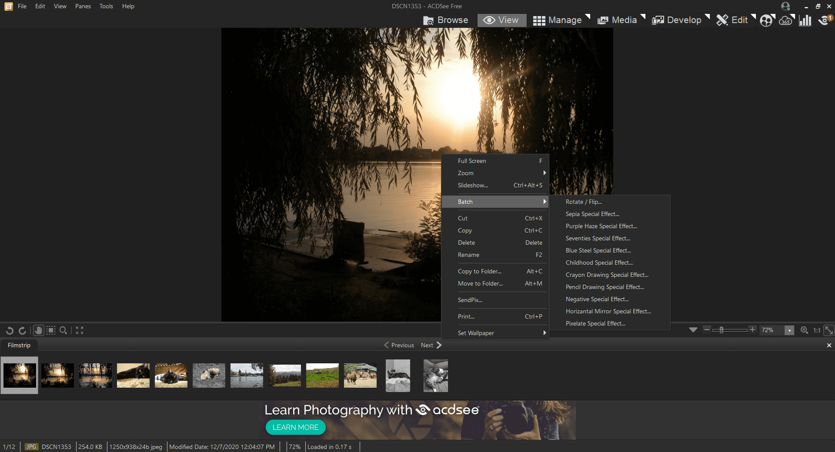Click the eye icon with notification badge
This screenshot has width=835, height=452.
825,20
